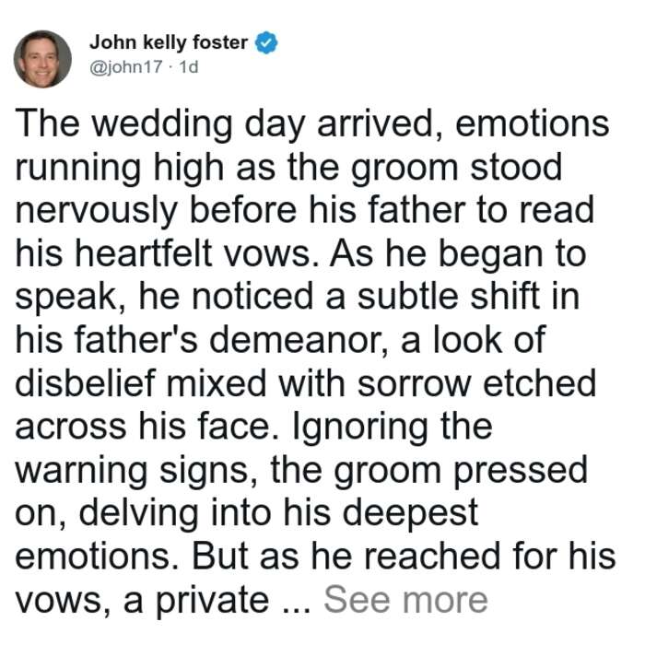Click the phrase 'Ignoring the' in post
This screenshot has height=645, width=645.
(393, 428)
